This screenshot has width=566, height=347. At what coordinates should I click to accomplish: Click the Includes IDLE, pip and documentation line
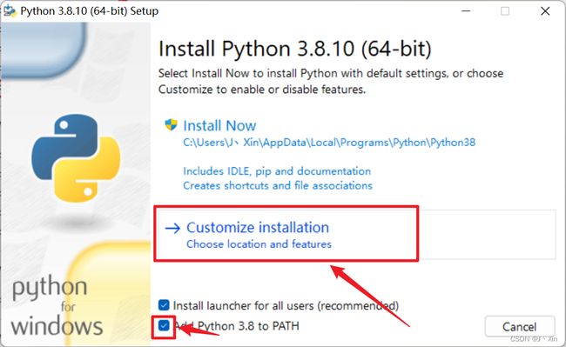point(277,171)
